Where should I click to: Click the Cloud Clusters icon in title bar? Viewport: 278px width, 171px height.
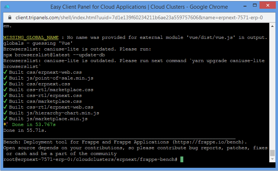coord(7,7)
